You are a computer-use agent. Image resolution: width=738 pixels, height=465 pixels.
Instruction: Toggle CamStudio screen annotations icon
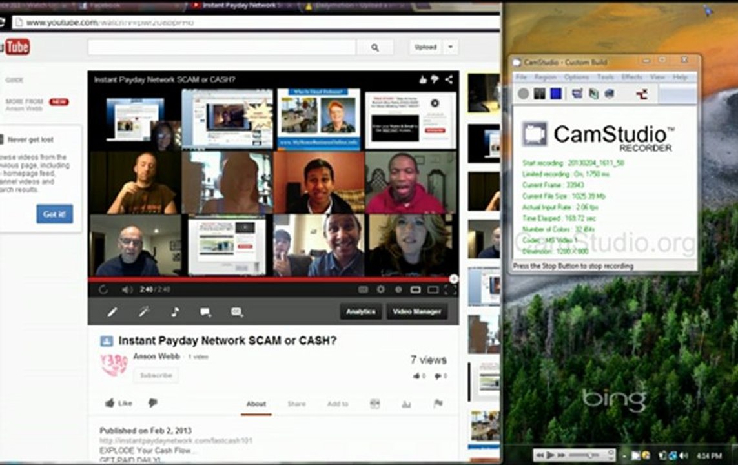click(x=577, y=94)
